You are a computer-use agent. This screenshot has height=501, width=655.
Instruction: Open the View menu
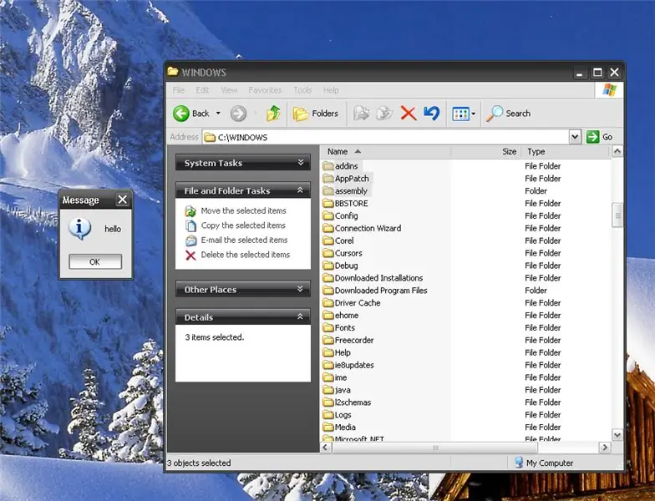pos(229,90)
